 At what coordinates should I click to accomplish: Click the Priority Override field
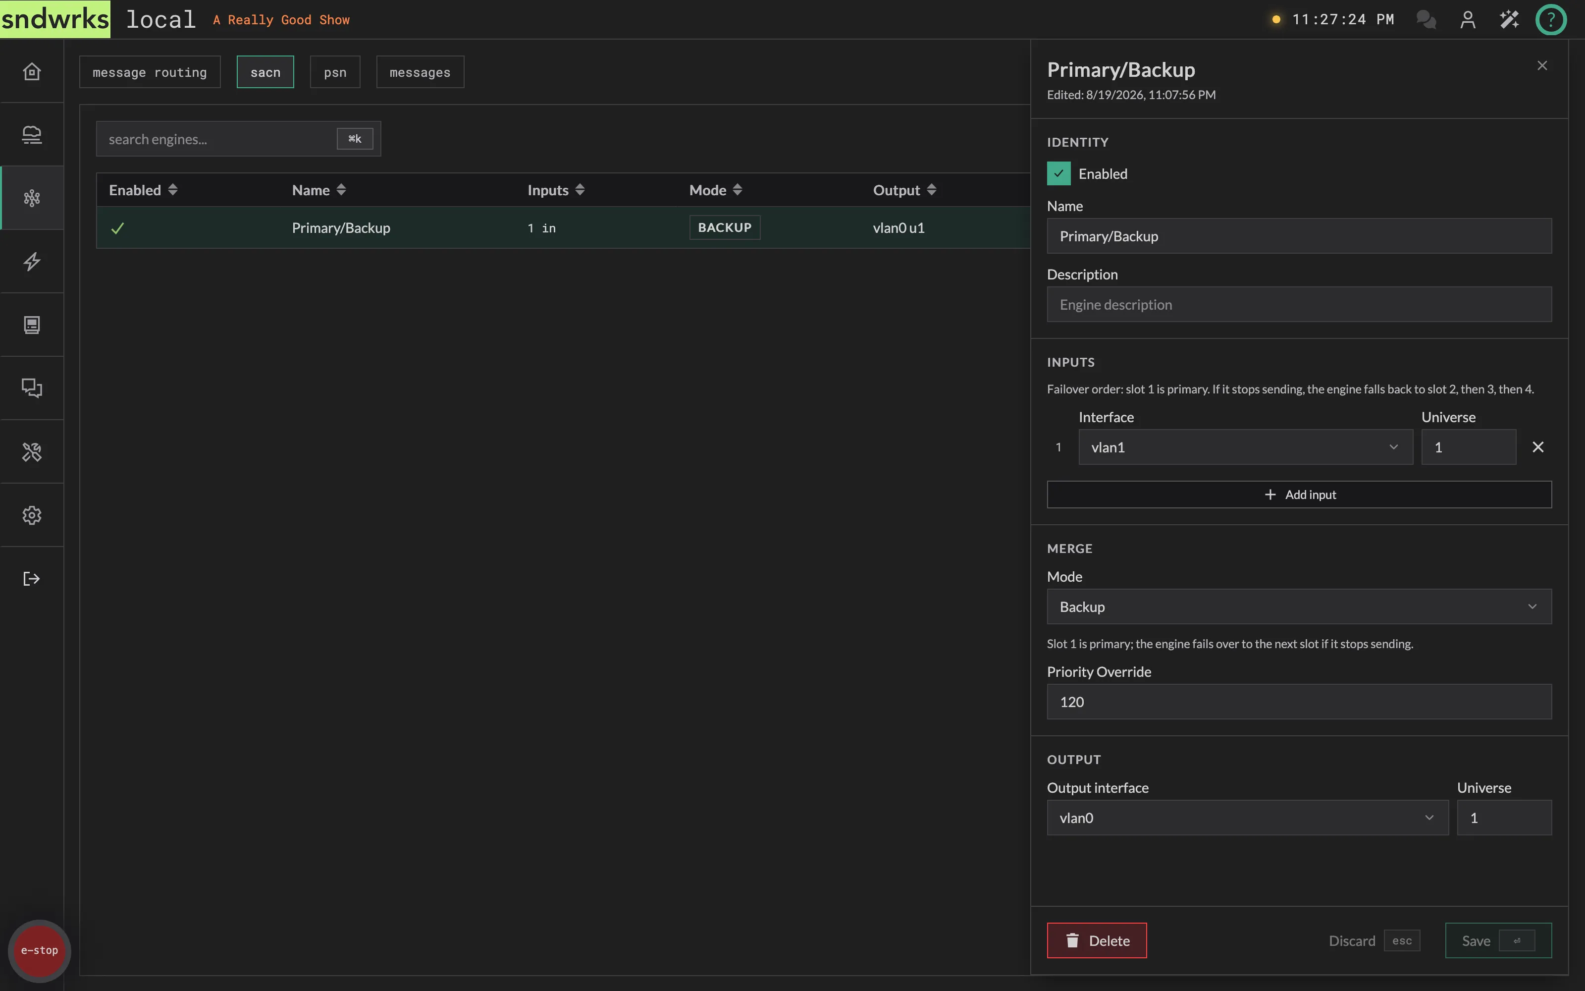pos(1299,701)
